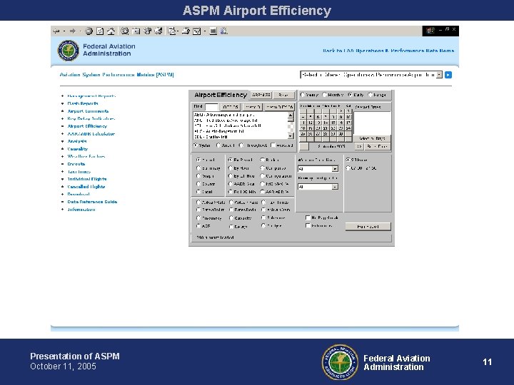The image size is (514, 385).
Task: Open the Management Reports sidebar link
Action: tap(91, 96)
